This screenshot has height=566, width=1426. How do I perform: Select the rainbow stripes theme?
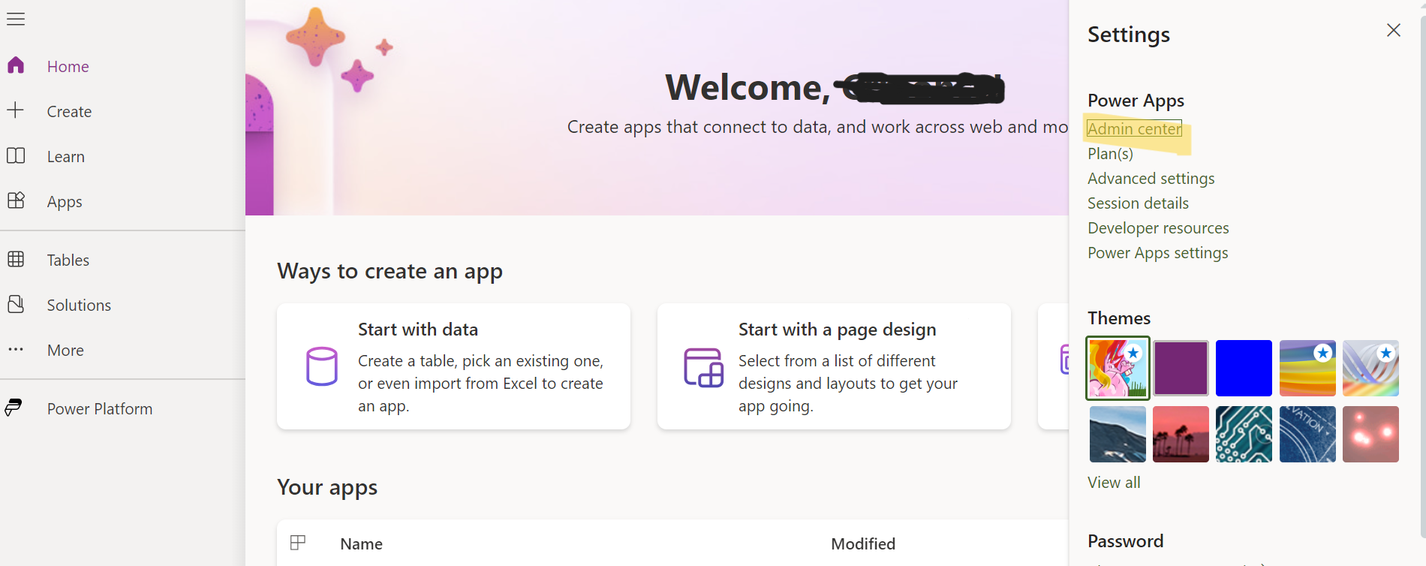click(1307, 368)
